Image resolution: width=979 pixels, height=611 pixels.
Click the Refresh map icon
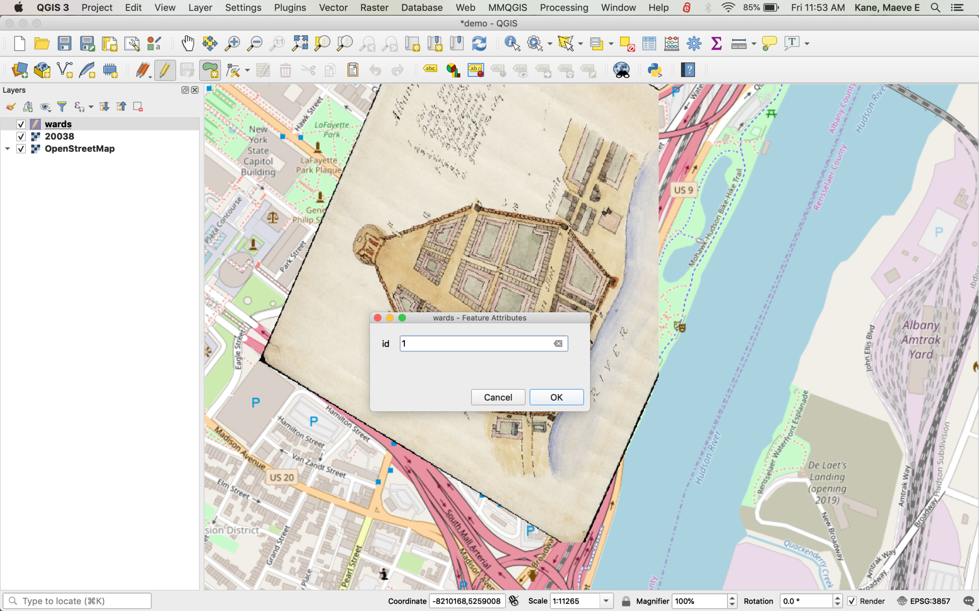[479, 43]
